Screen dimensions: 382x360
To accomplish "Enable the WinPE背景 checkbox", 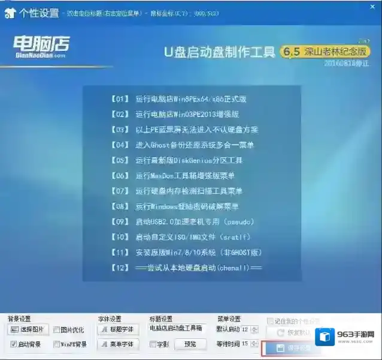I will coord(56,344).
